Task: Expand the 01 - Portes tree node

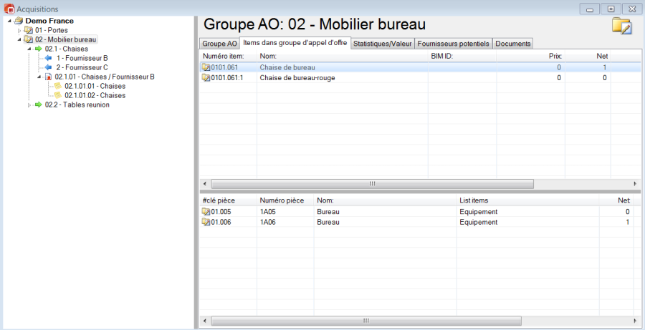Action: coord(19,31)
